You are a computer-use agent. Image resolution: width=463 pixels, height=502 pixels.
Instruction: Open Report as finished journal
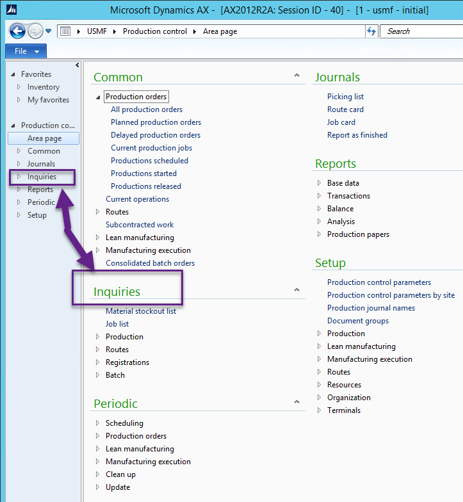(x=357, y=135)
